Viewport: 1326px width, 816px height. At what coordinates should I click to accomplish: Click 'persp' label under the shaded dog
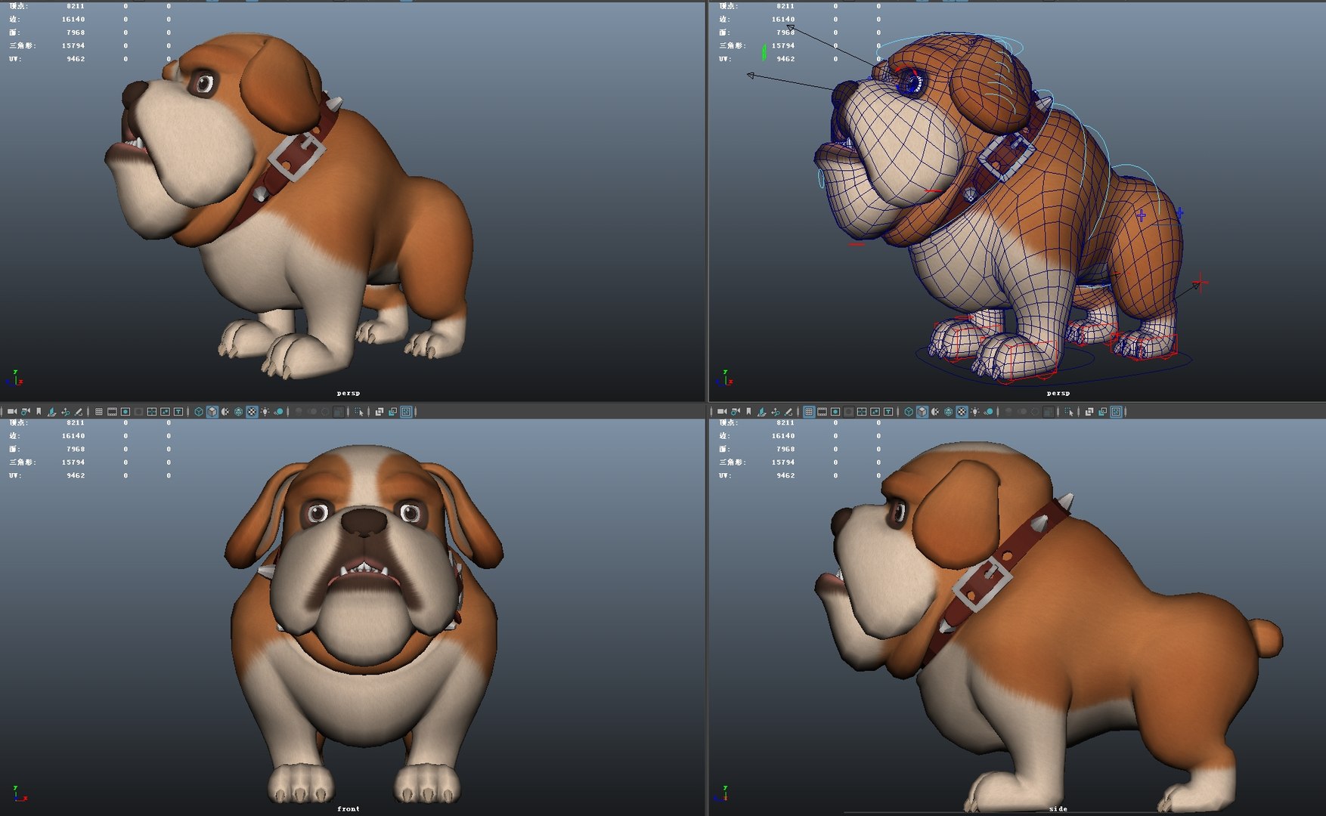tap(349, 393)
